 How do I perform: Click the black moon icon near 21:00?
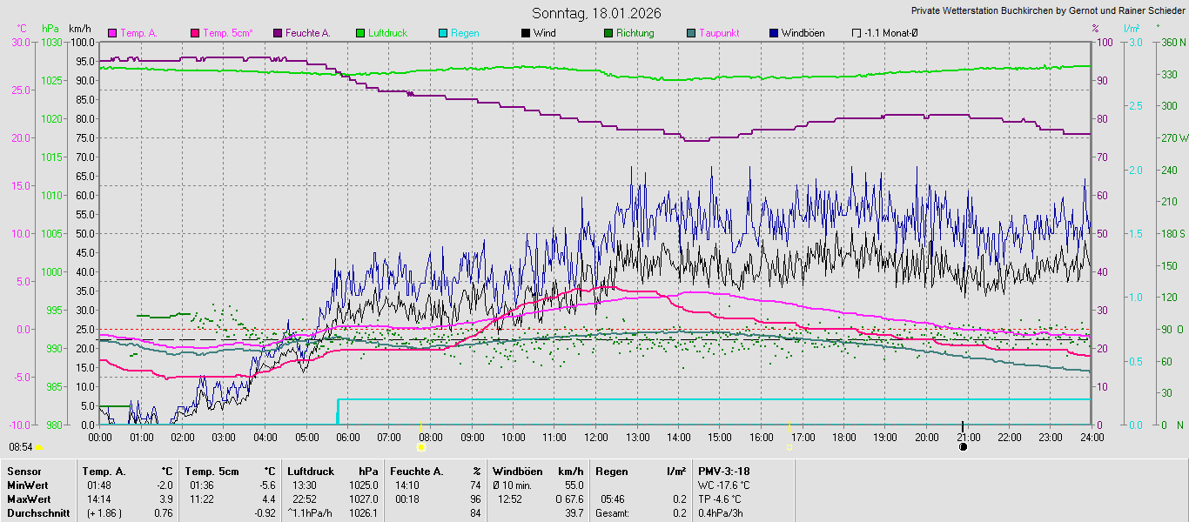963,447
